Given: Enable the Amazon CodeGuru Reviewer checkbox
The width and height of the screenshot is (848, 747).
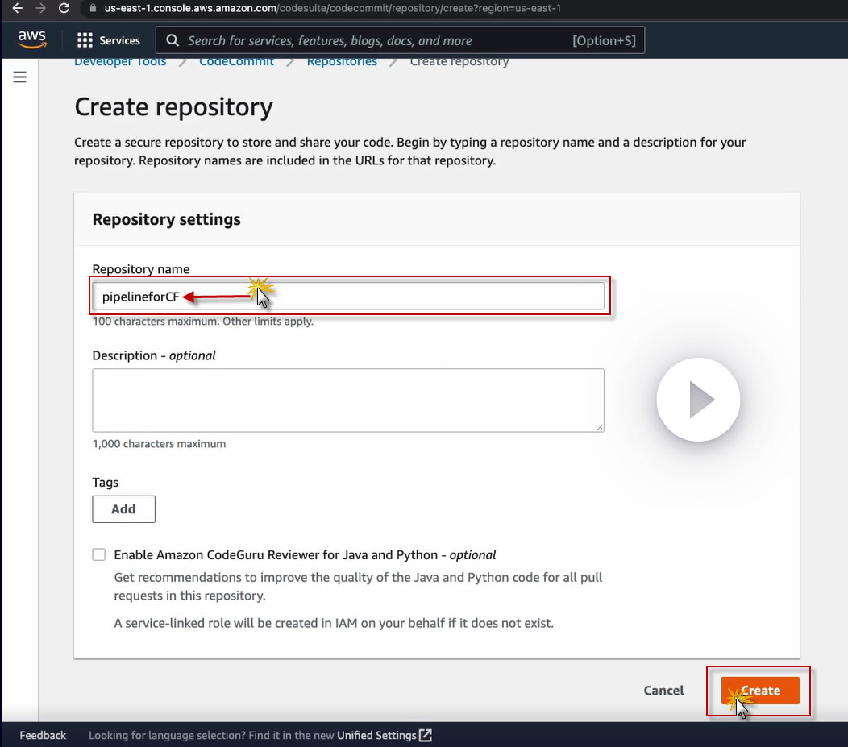Looking at the screenshot, I should tap(99, 554).
